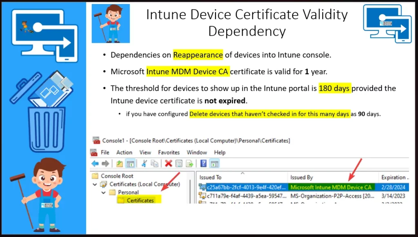Click the MS-Organization-P2P-Access issuer cell
Viewport: 418px width, 237px height.
click(332, 196)
